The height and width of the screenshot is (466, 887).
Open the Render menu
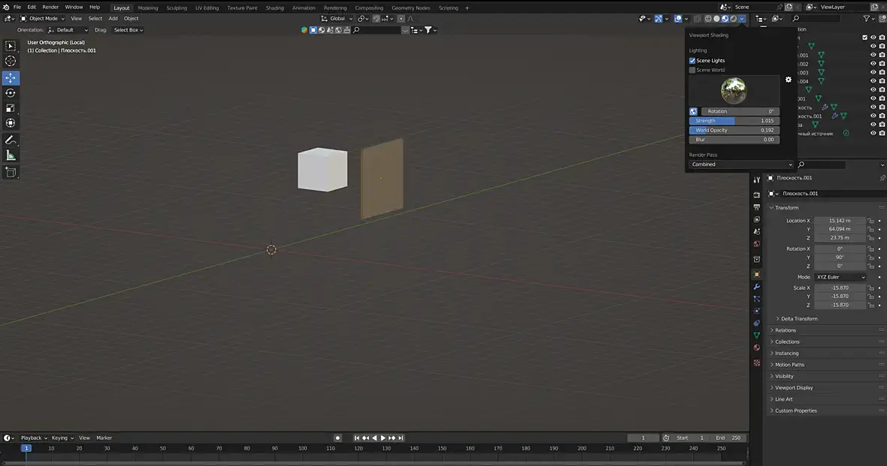[x=50, y=8]
